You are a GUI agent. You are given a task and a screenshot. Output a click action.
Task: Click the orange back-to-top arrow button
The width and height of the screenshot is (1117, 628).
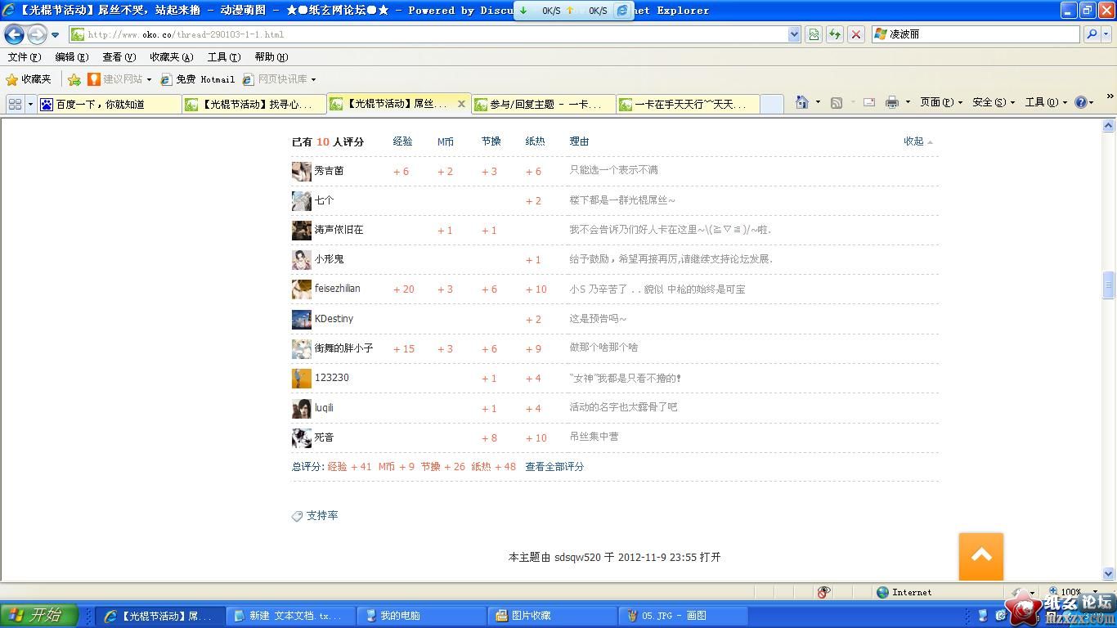coord(980,556)
